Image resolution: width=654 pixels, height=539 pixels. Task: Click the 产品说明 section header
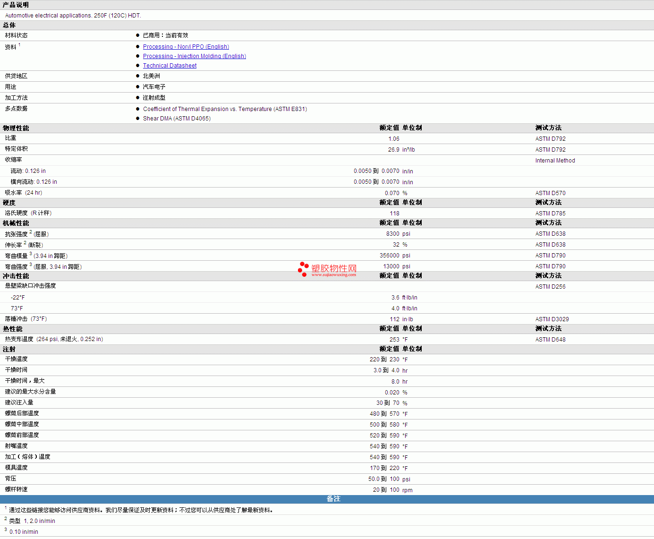[x=16, y=5]
